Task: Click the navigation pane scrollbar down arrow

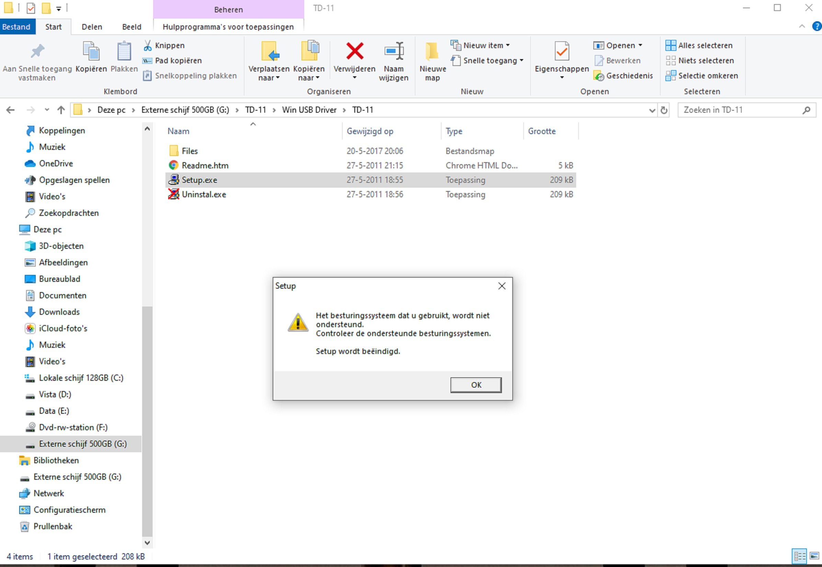Action: [147, 543]
